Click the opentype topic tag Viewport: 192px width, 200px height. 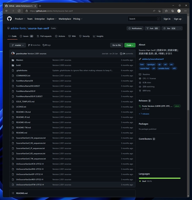[151, 65]
